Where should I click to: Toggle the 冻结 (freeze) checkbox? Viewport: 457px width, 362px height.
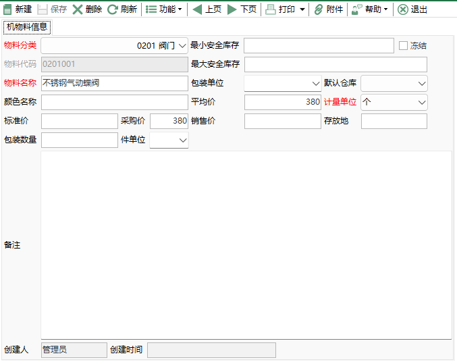pos(404,46)
